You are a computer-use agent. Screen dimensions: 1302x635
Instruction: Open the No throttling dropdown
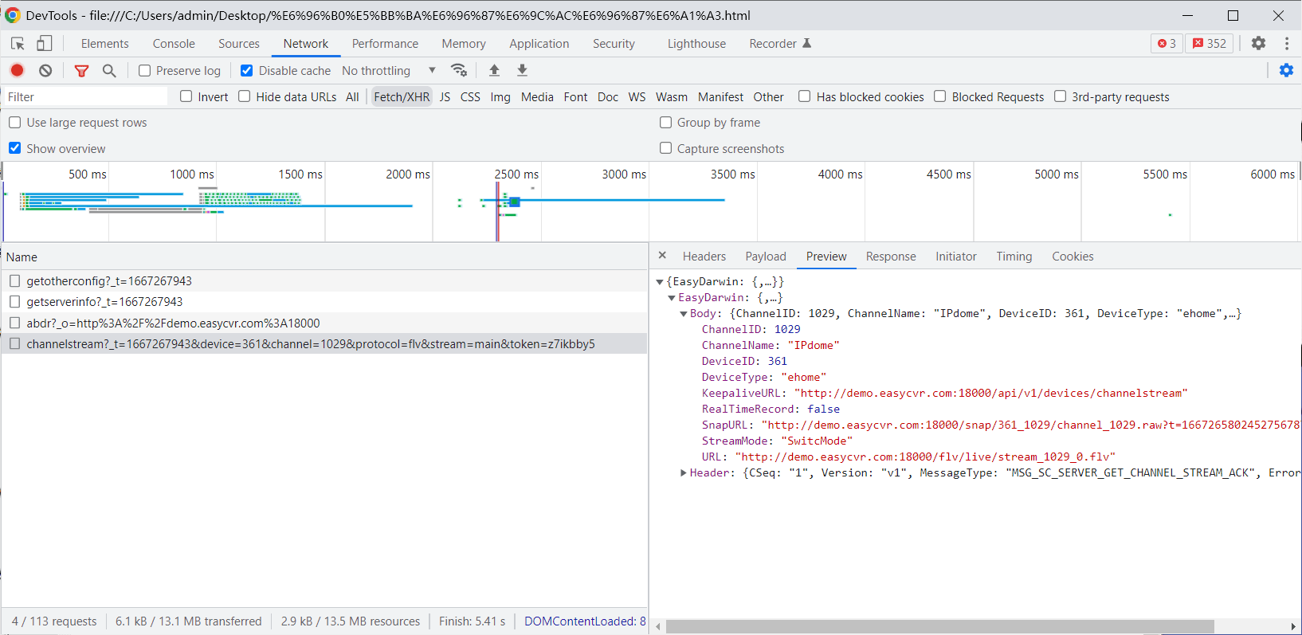tap(389, 71)
